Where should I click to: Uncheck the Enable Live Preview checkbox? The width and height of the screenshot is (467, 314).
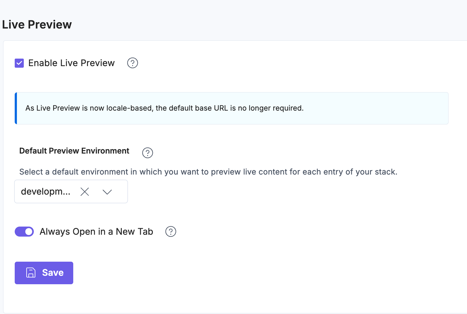point(19,63)
